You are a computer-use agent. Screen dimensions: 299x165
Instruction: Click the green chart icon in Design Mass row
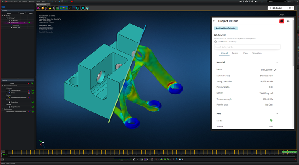pyautogui.click(x=32, y=102)
